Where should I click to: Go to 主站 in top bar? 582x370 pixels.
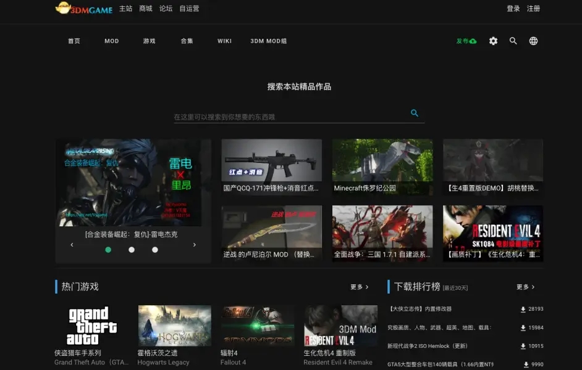[125, 9]
